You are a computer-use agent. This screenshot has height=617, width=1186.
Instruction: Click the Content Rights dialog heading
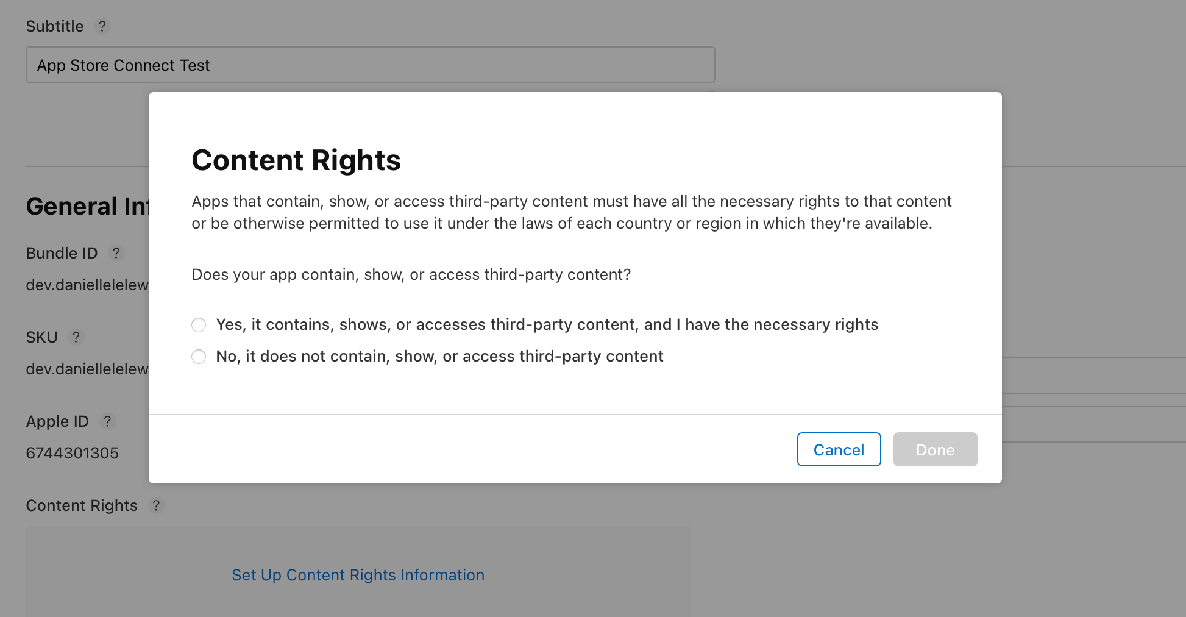[x=296, y=160]
